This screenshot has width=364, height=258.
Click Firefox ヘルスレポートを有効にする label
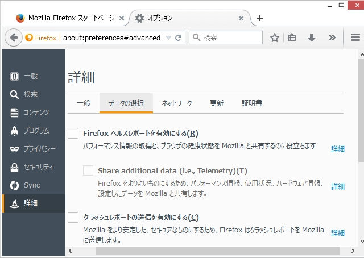[x=140, y=134]
